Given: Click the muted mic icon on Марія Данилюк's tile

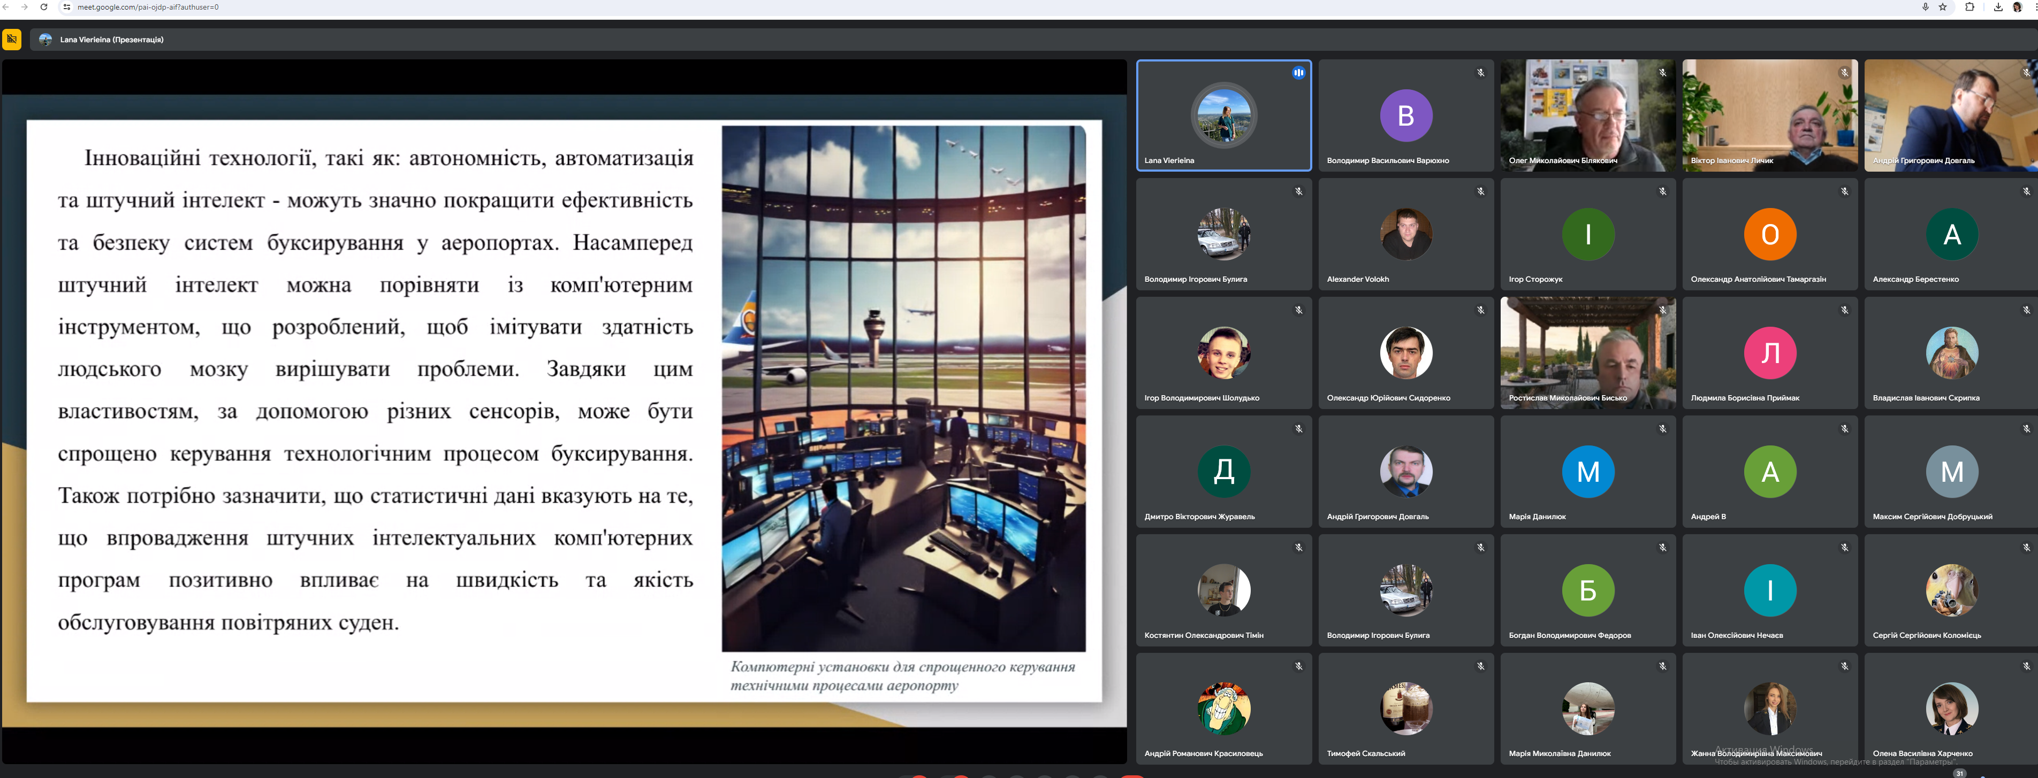Looking at the screenshot, I should (1662, 428).
